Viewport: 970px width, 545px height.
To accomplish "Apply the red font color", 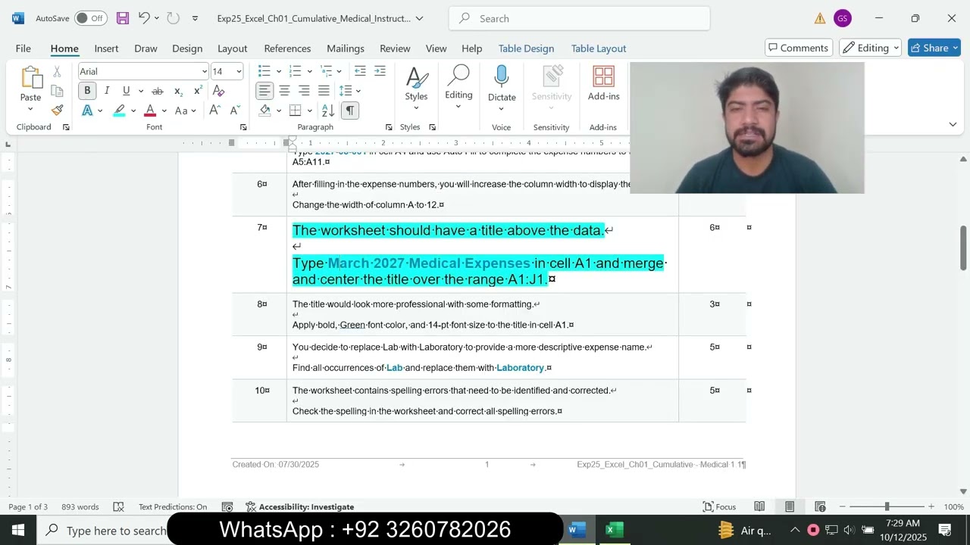I will [150, 111].
